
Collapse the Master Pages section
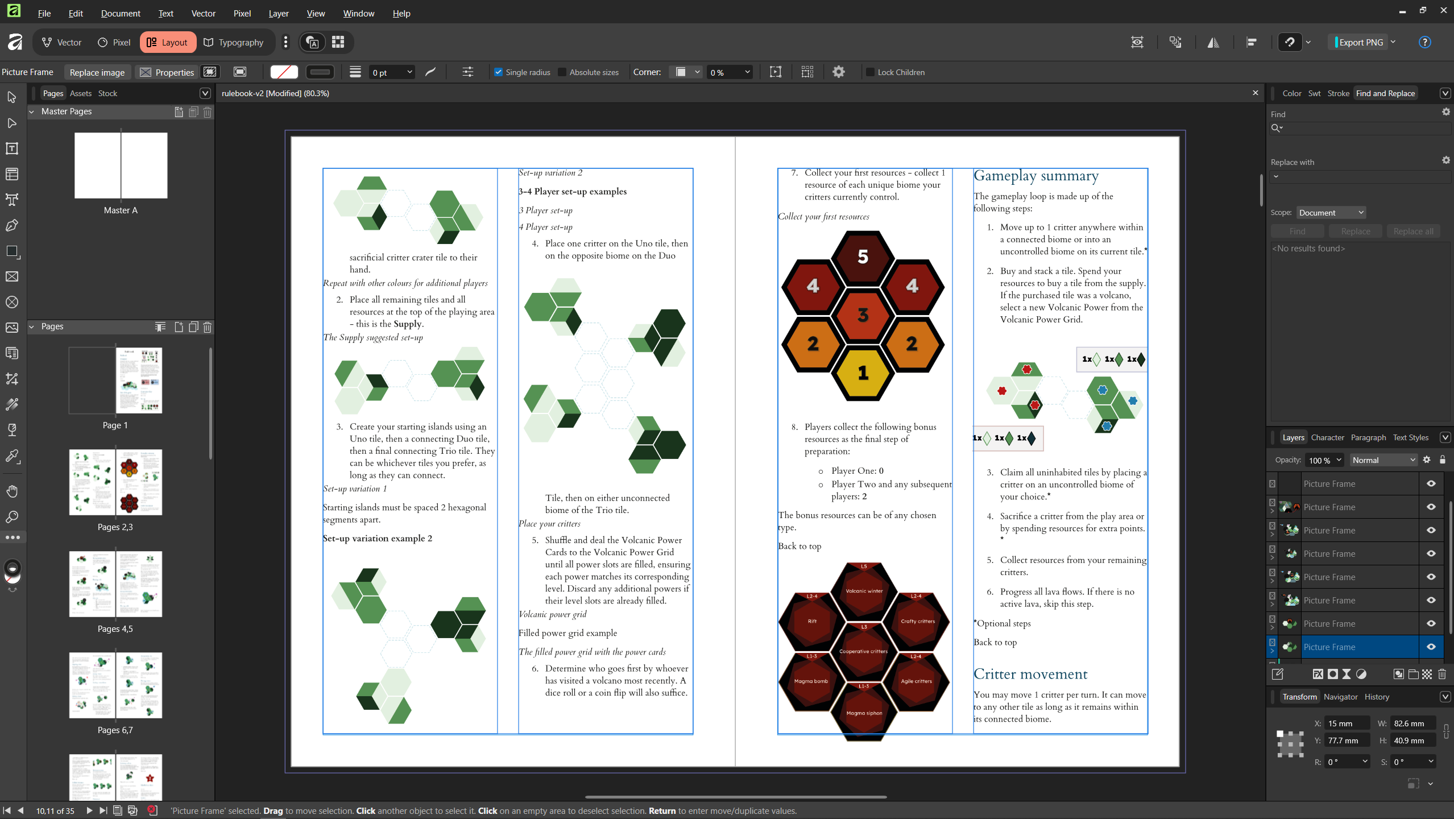tap(32, 111)
